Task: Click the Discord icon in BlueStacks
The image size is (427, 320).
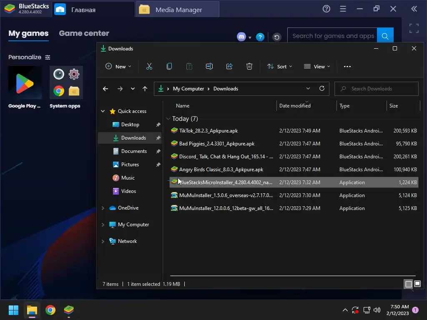Action: [241, 37]
